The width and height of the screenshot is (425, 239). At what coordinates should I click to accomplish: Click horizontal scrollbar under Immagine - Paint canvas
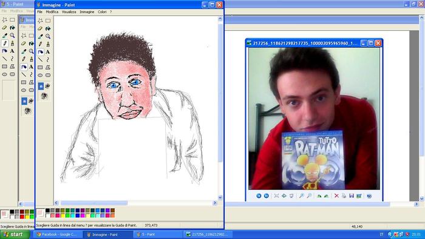(x=135, y=203)
